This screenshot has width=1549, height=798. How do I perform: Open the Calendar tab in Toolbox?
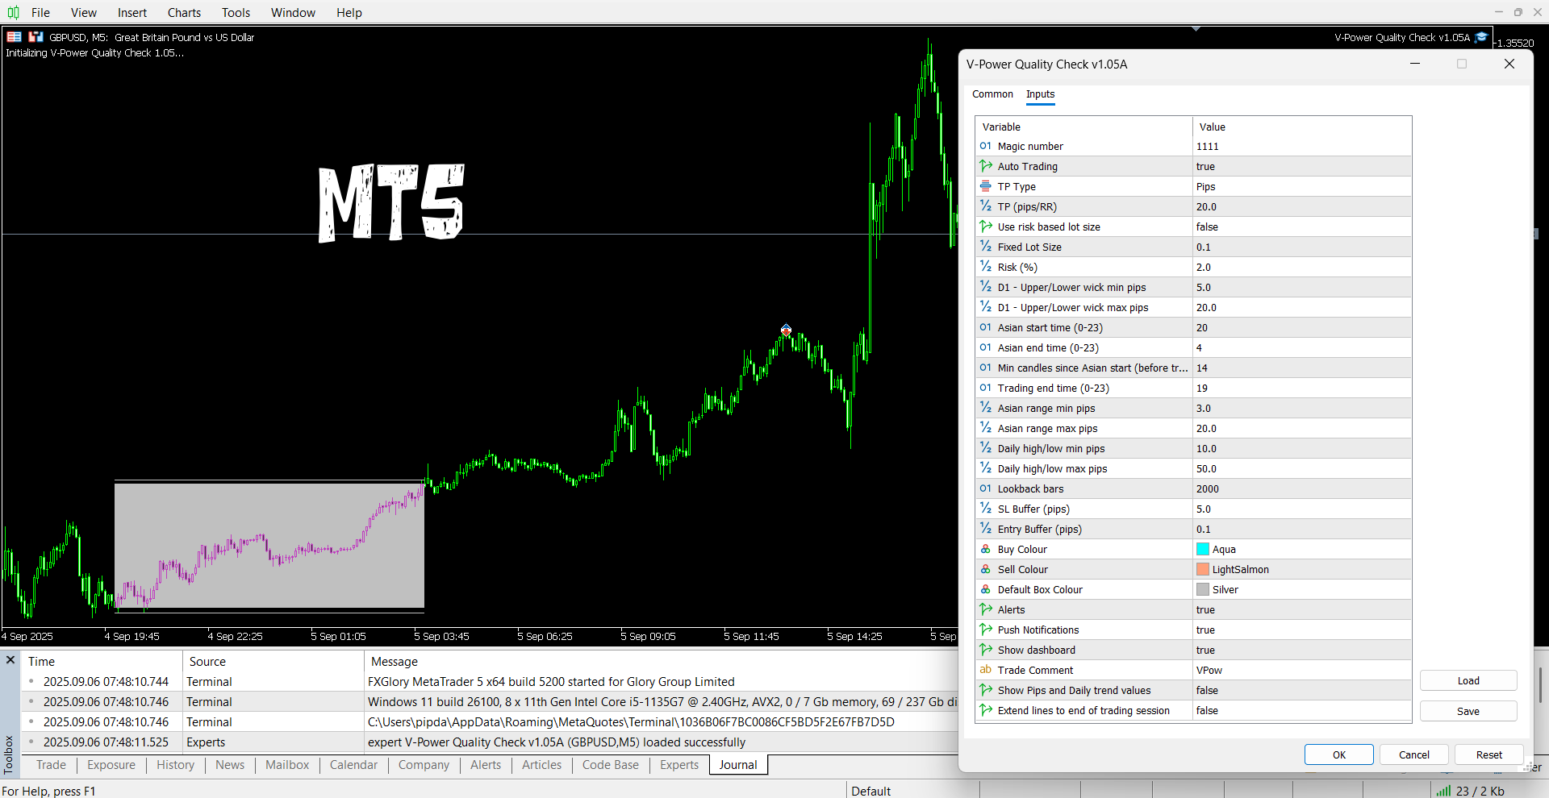(x=353, y=765)
